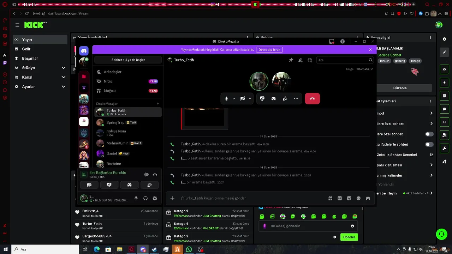Open WhatsApp from the Windows taskbar

[189, 249]
